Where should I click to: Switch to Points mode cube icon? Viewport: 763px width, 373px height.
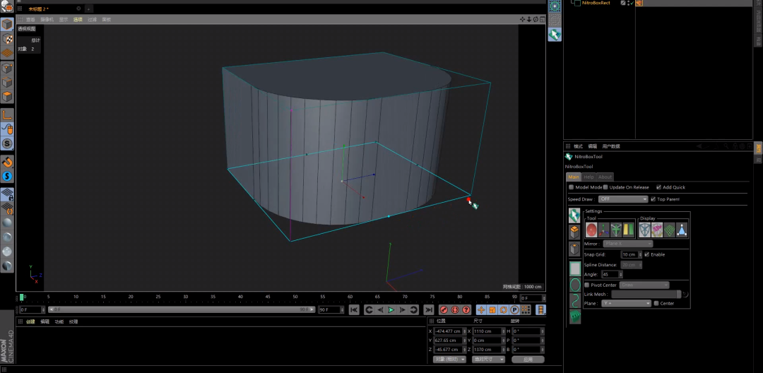[7, 68]
